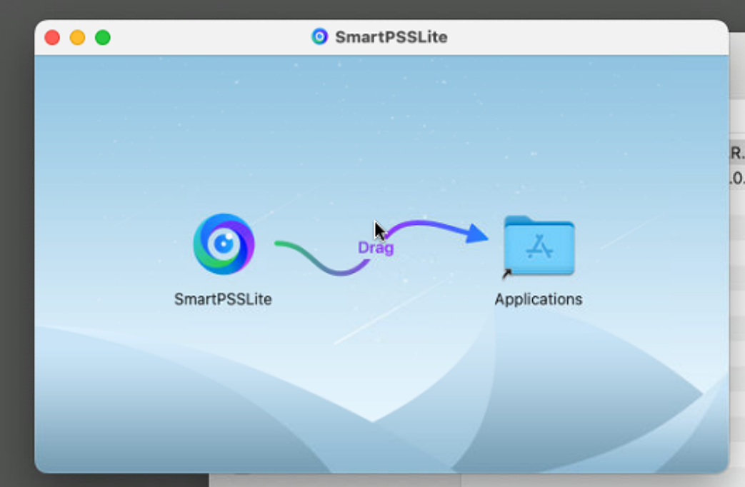Click the dark desktop area above the window
Viewport: 745px width, 487px height.
click(357, 9)
